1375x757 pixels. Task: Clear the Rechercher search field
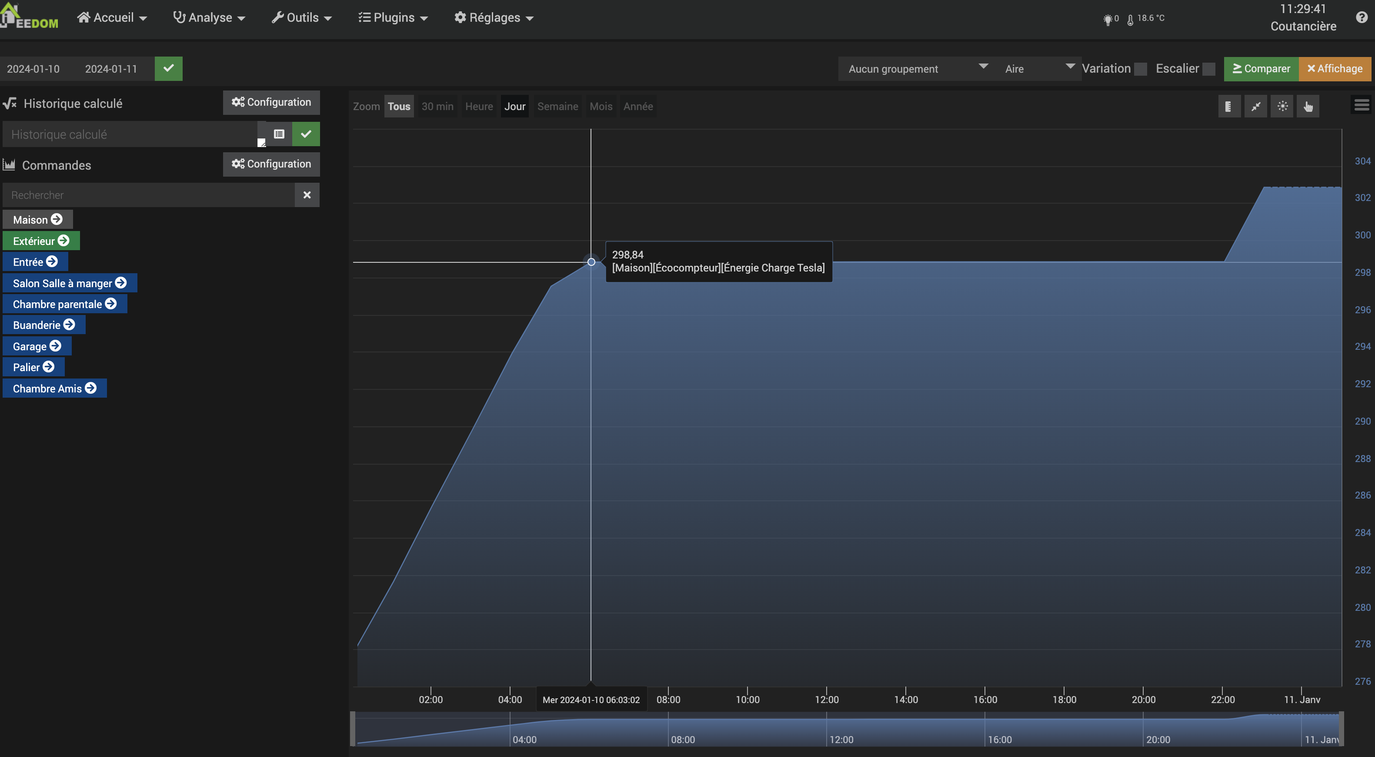307,195
